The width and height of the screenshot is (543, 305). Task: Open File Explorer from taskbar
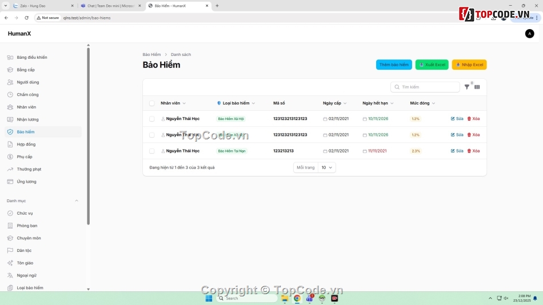click(x=285, y=298)
